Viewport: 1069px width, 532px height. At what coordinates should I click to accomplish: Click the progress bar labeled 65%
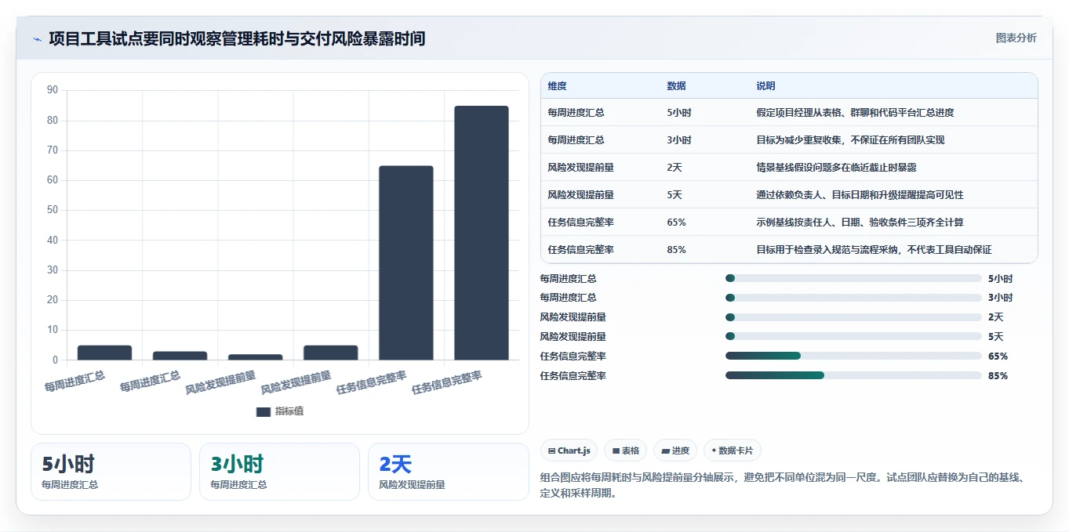tap(853, 356)
